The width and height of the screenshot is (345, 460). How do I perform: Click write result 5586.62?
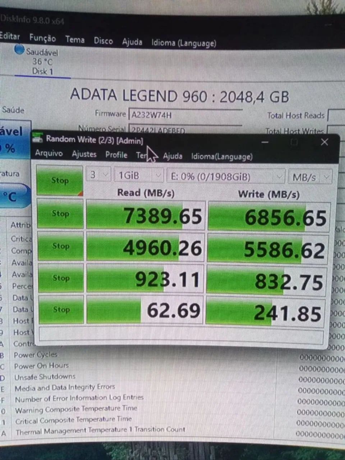click(268, 249)
